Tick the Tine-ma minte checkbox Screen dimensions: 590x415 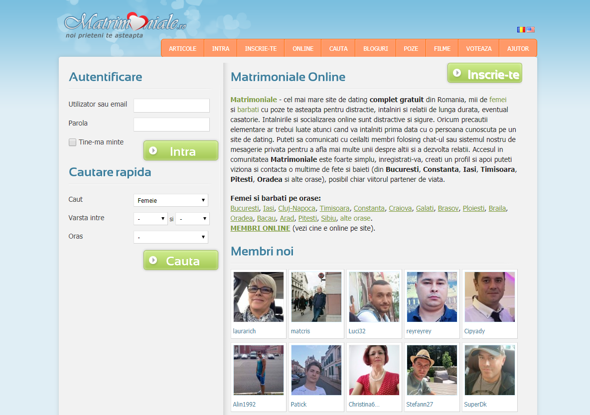(72, 142)
